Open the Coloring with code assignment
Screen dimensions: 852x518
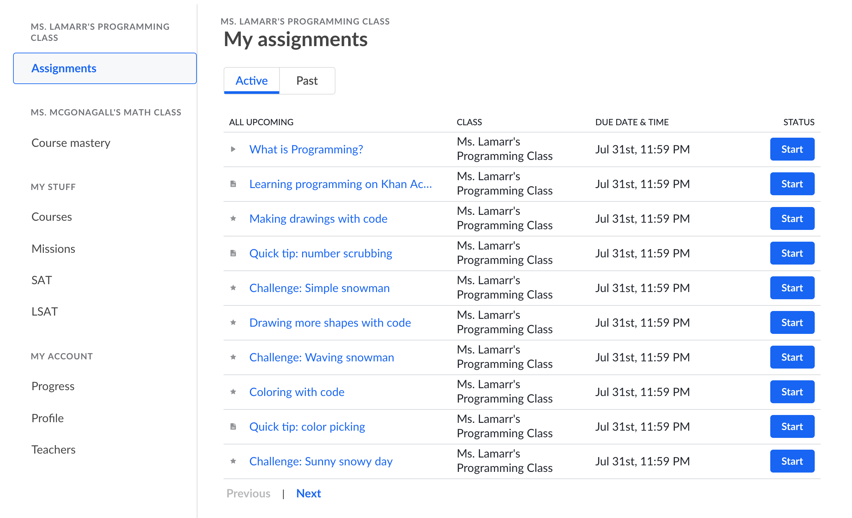297,392
